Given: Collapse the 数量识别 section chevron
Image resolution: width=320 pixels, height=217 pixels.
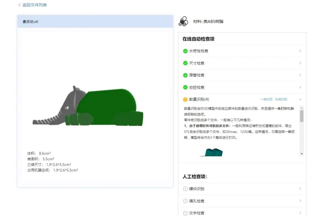Looking at the screenshot, I should tap(300, 99).
